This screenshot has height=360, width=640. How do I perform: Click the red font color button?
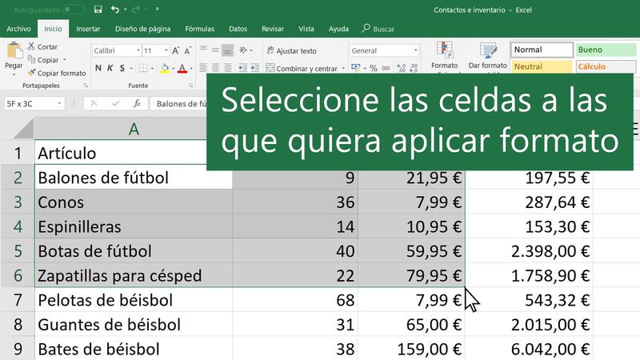[182, 69]
